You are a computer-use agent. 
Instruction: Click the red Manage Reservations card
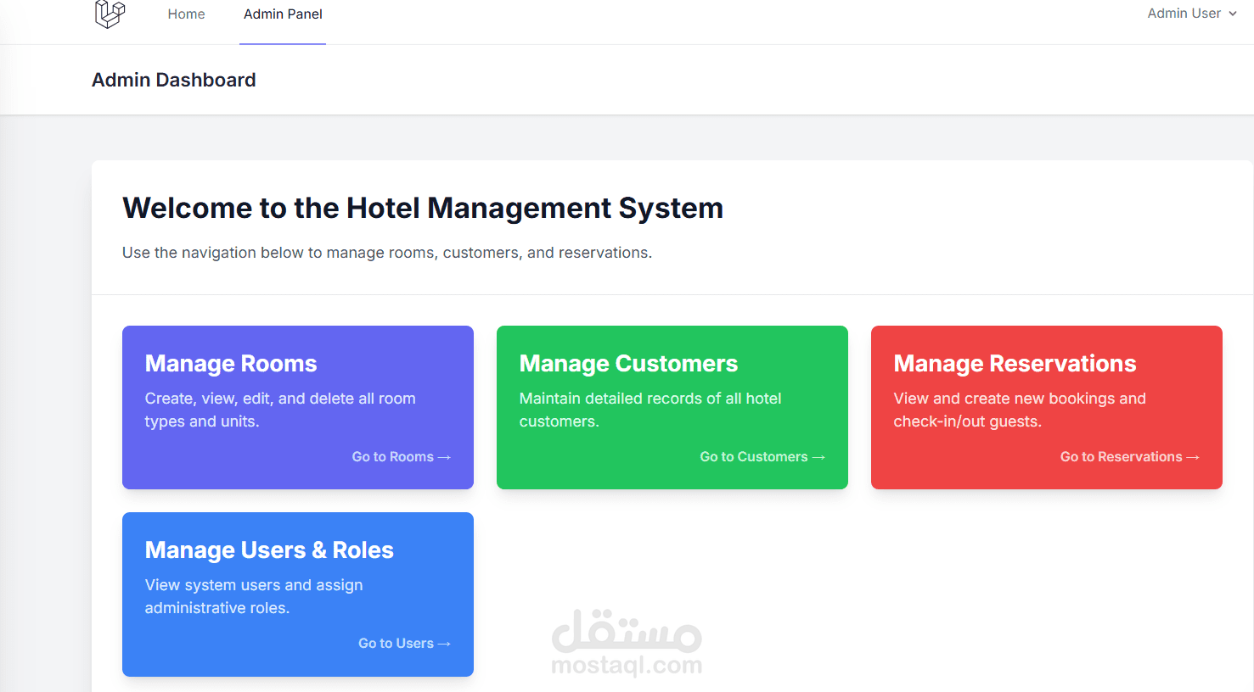(x=1046, y=407)
